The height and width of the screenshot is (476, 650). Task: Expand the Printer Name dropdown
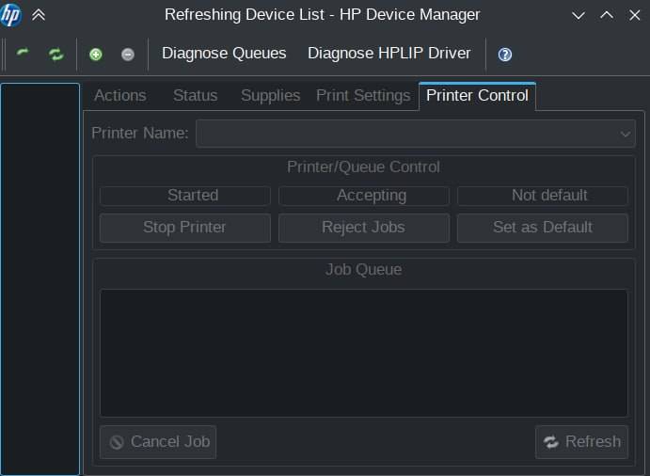pos(415,134)
